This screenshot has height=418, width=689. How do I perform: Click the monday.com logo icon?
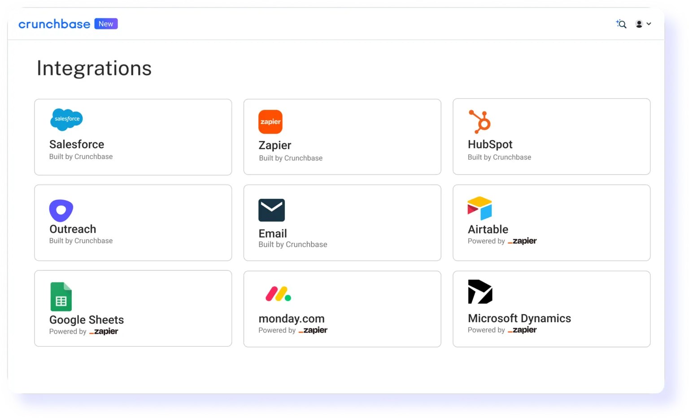[x=278, y=294]
